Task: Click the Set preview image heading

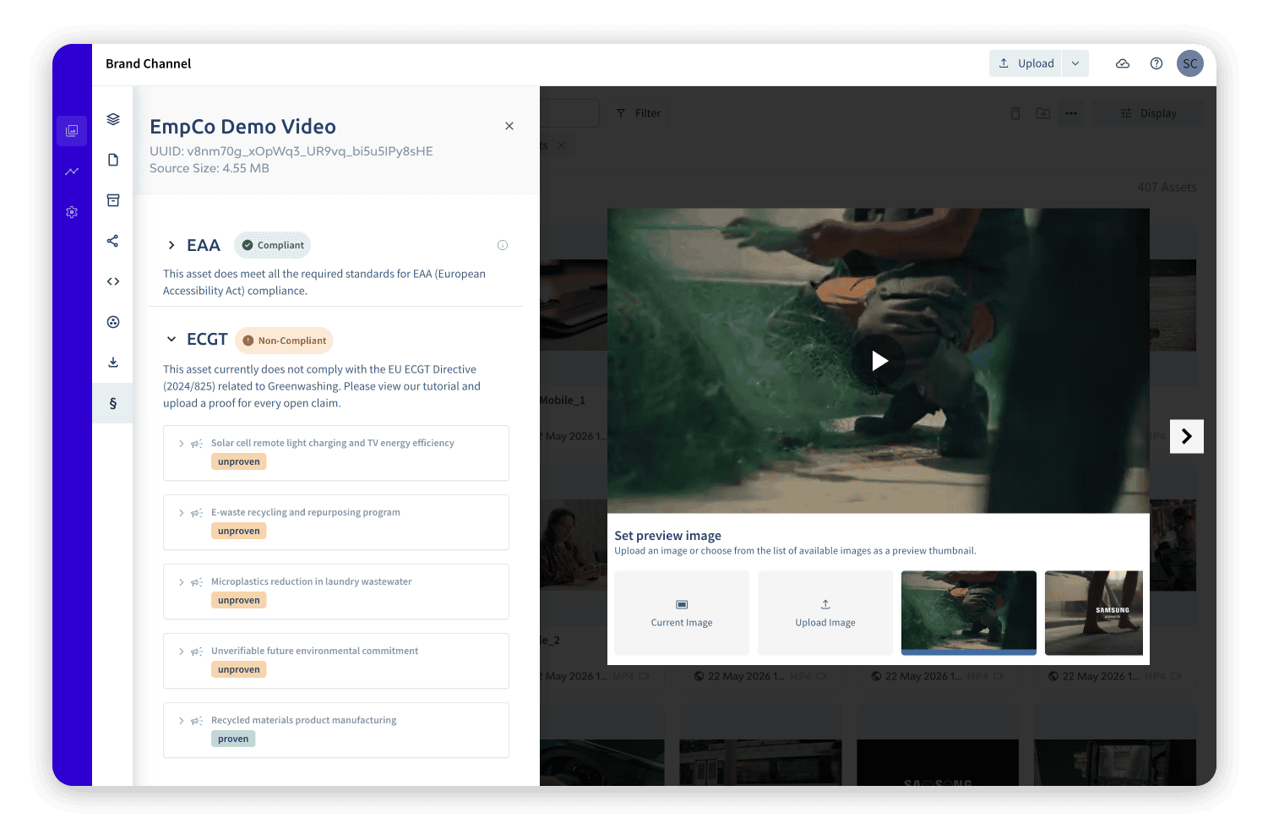Action: (668, 536)
